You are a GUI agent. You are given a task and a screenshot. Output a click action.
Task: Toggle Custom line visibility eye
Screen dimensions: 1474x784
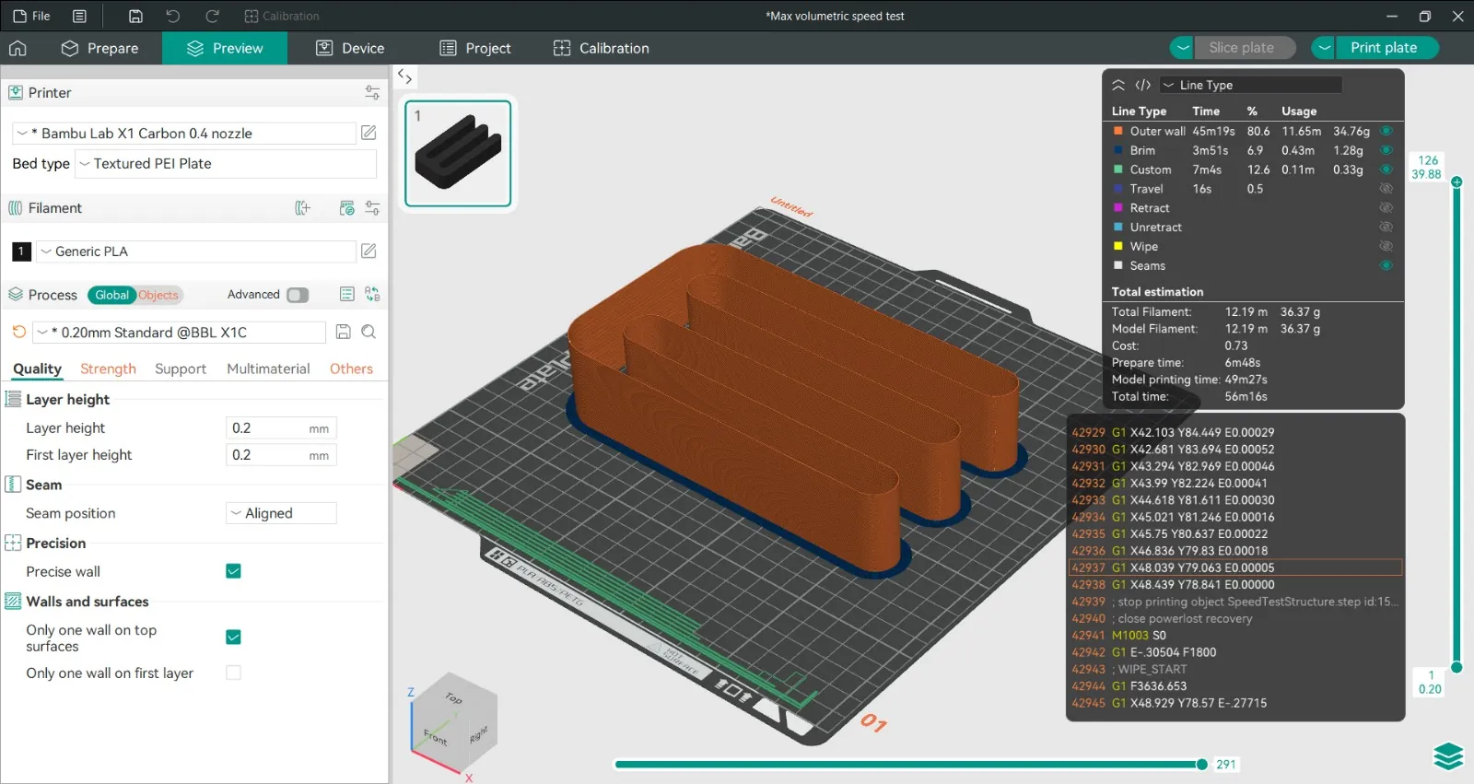click(1386, 170)
